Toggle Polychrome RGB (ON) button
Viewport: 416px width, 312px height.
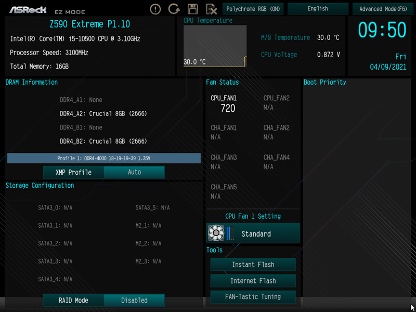pos(253,9)
